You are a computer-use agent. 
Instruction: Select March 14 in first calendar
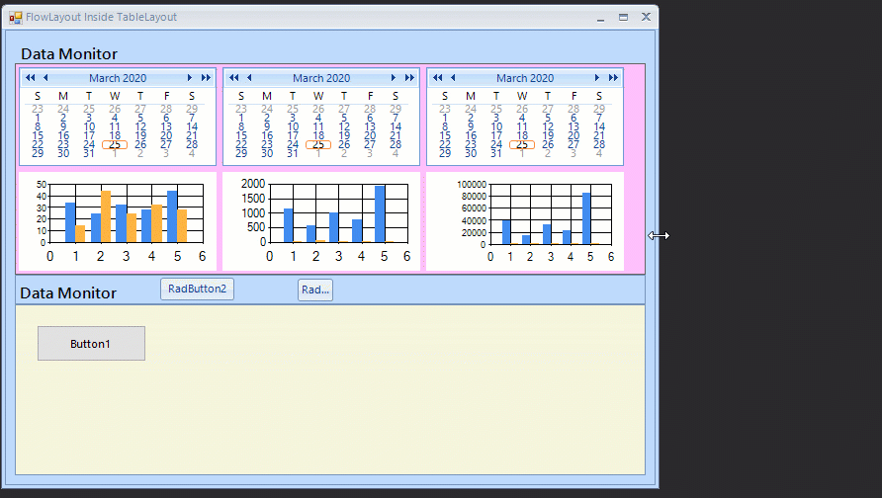click(x=192, y=127)
